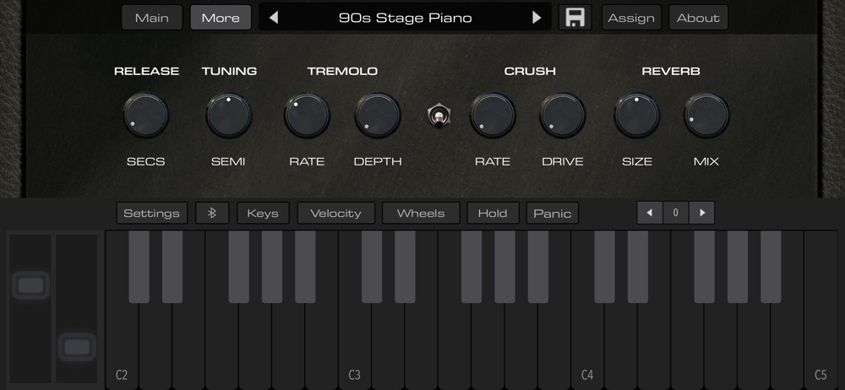The width and height of the screenshot is (845, 390).
Task: Click the Tuning Semi knob
Action: [228, 116]
